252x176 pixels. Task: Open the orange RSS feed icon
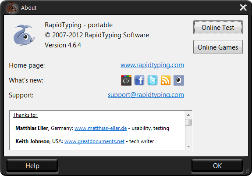coord(166,80)
